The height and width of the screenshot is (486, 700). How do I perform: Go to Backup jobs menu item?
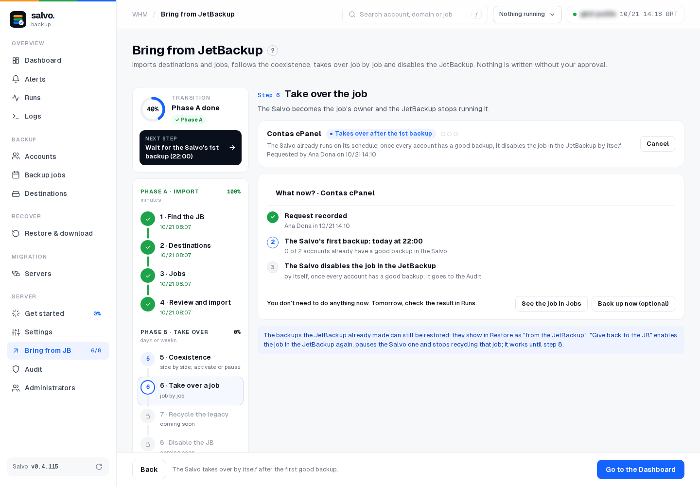point(58,175)
